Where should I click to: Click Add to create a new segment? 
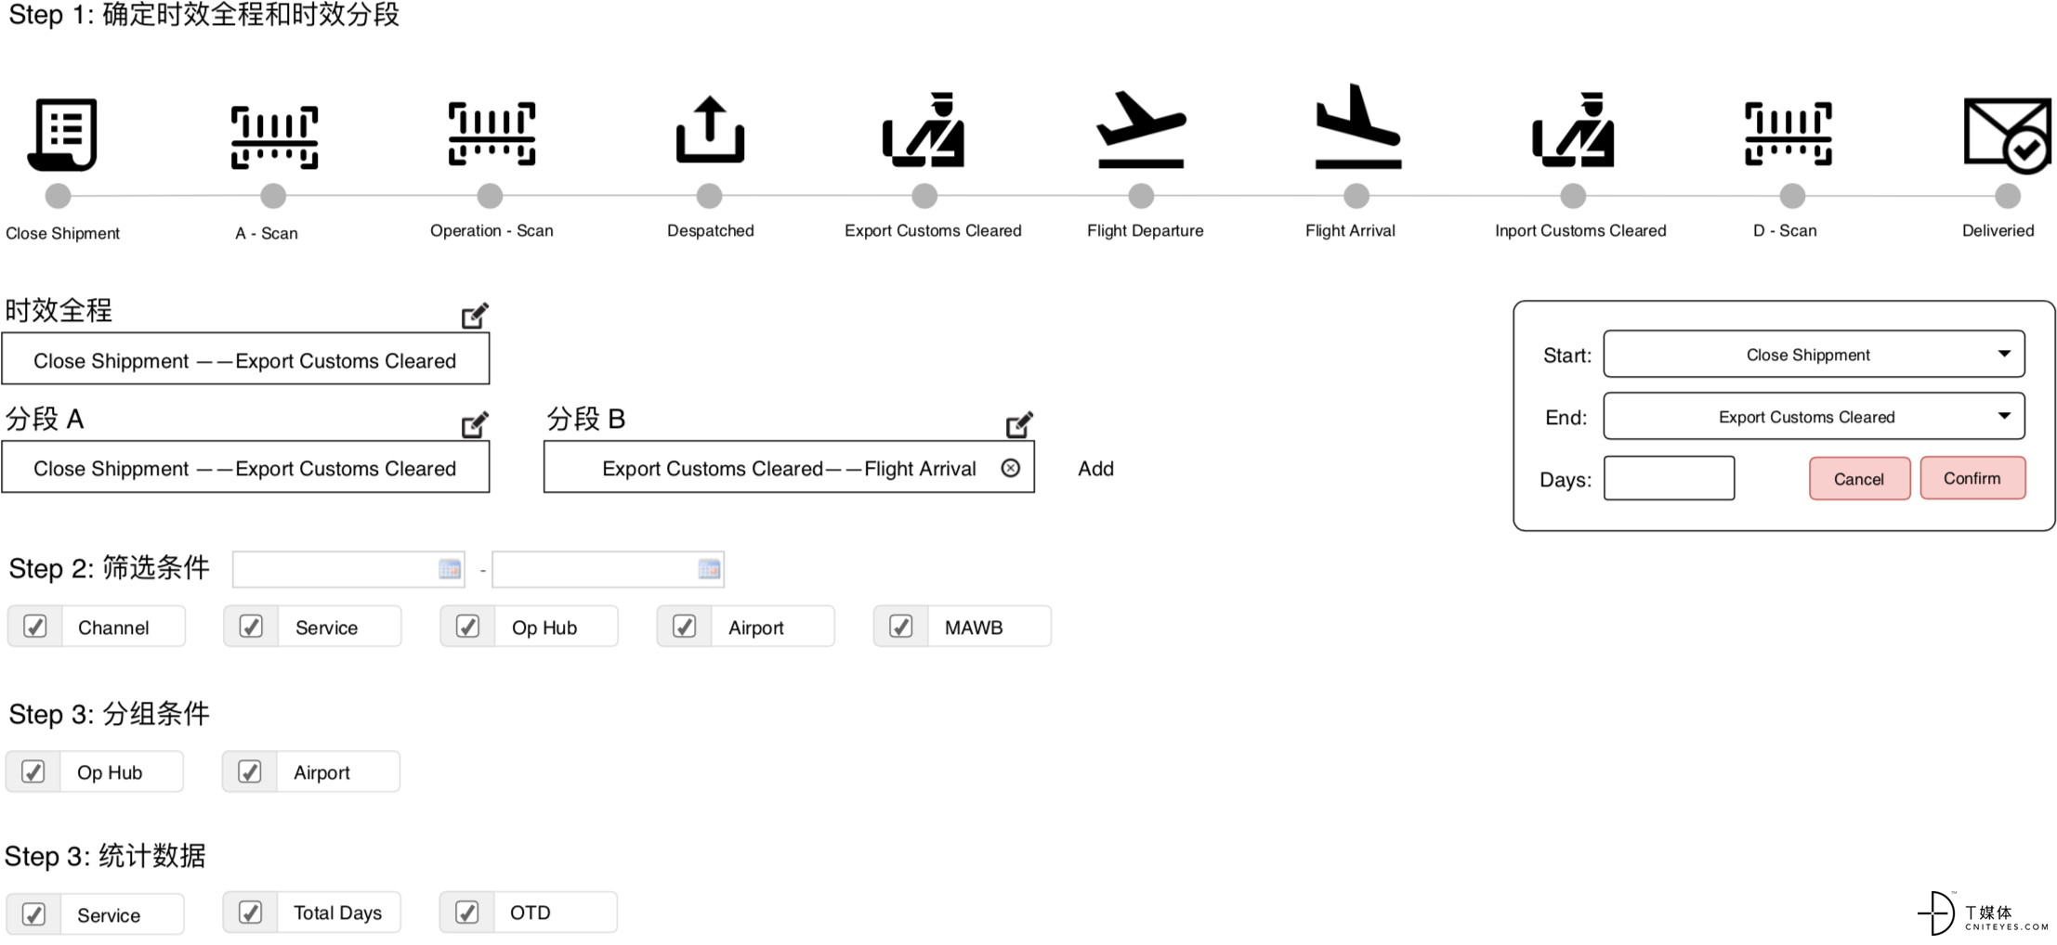pos(1095,469)
